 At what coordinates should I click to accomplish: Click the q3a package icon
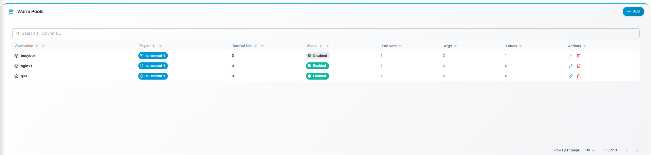pyautogui.click(x=16, y=76)
